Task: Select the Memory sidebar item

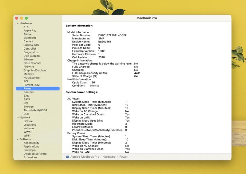Action: (29, 74)
